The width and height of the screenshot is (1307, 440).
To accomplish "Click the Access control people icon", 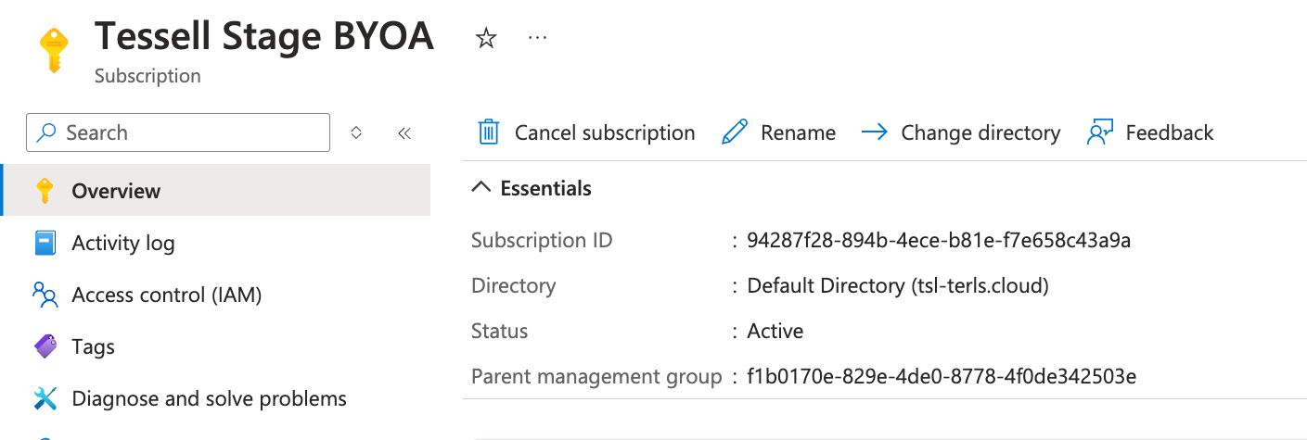I will (x=45, y=295).
